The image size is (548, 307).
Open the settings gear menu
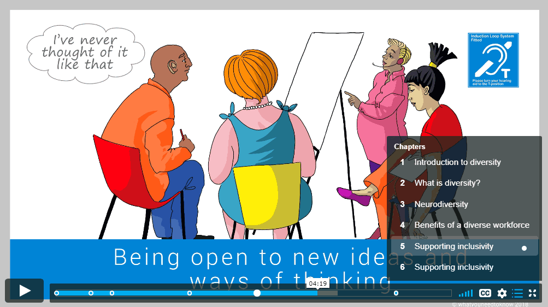502,293
